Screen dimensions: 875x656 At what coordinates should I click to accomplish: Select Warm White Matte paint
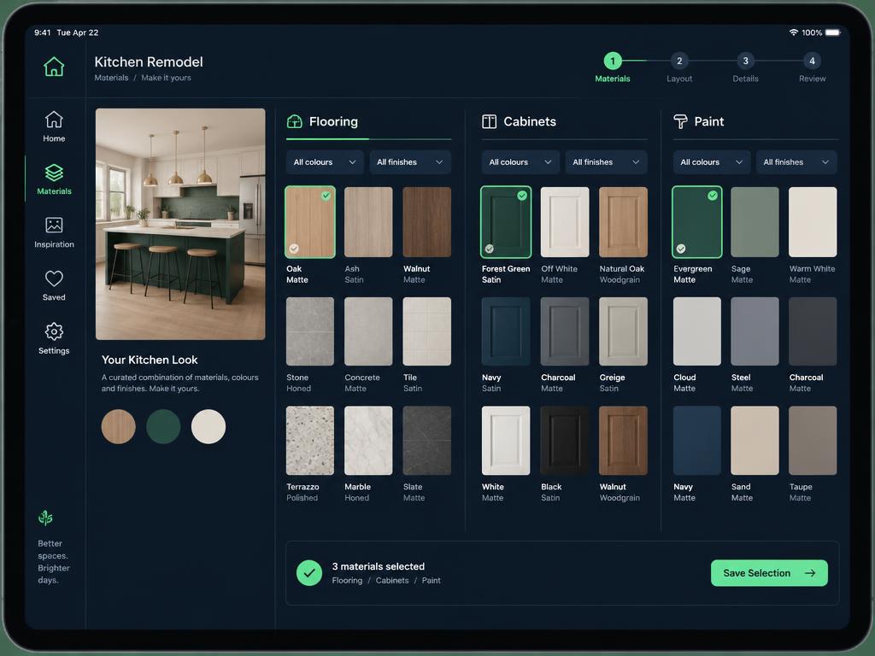click(813, 222)
